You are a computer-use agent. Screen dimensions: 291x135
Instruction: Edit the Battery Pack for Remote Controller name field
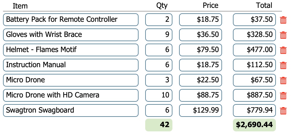click(71, 19)
